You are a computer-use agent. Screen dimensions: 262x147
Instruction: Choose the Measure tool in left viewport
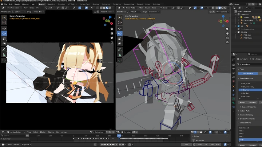[x=4, y=55]
